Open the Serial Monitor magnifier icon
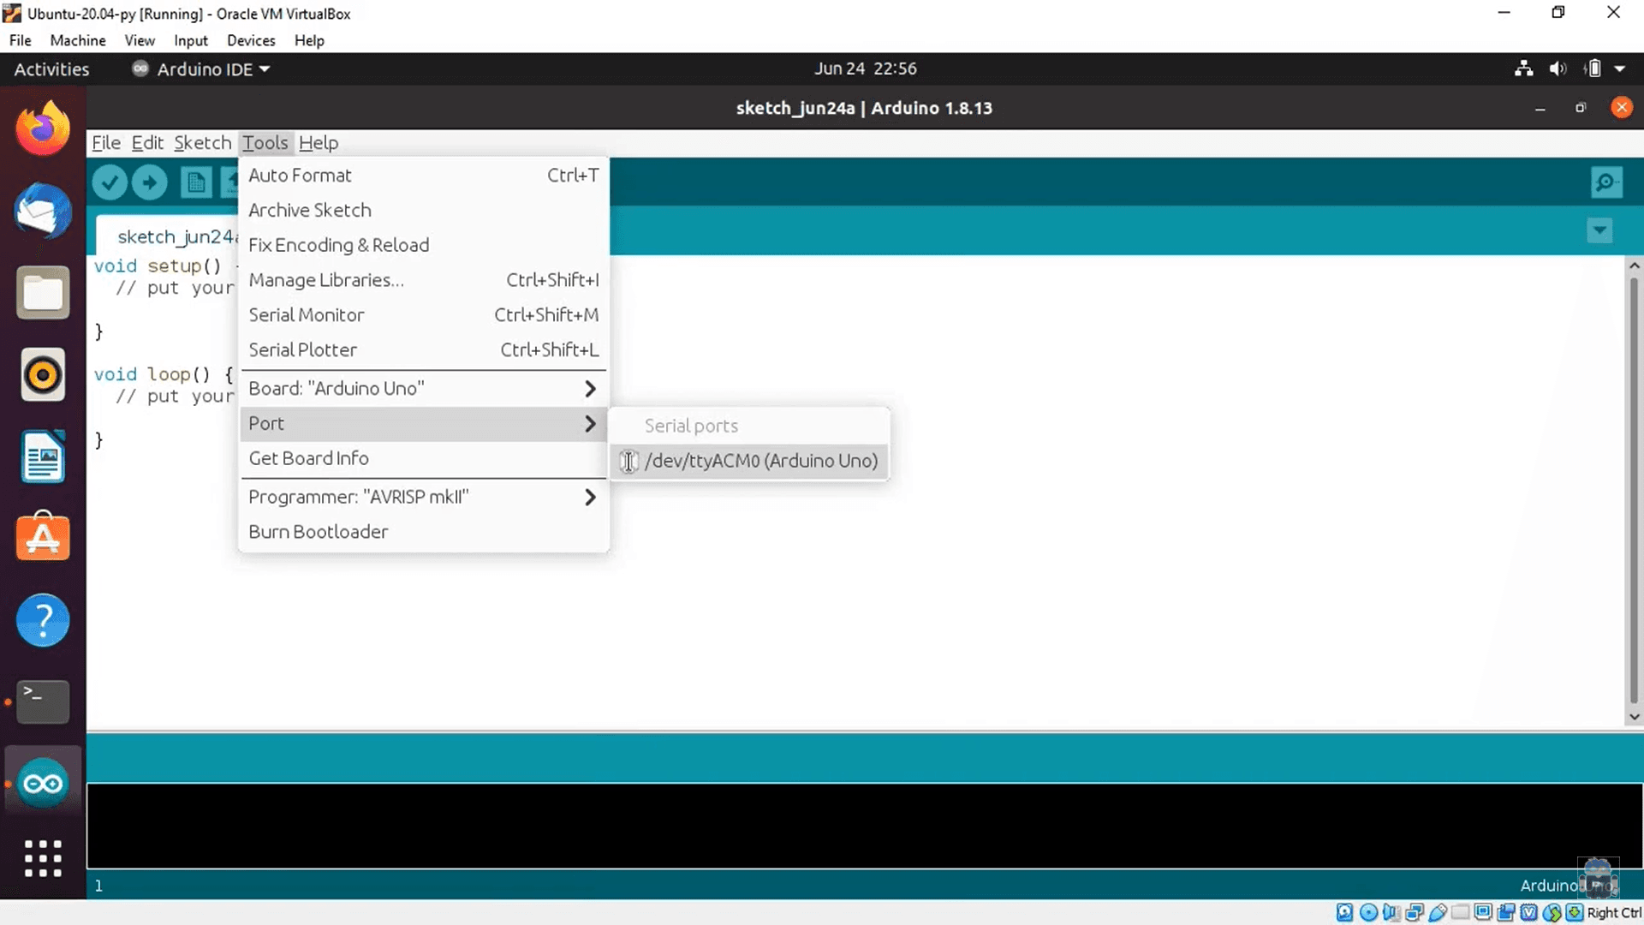Image resolution: width=1644 pixels, height=925 pixels. click(1606, 182)
